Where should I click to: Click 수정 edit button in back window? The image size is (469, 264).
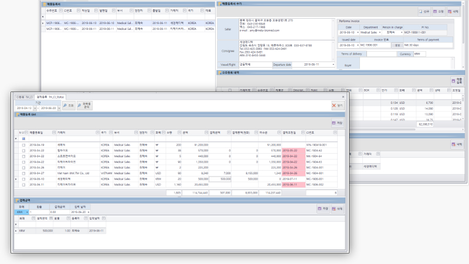[x=439, y=11]
